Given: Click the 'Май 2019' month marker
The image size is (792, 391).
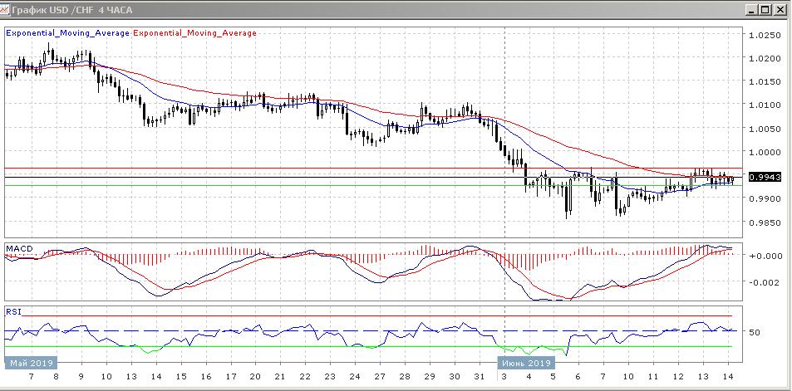Looking at the screenshot, I should pyautogui.click(x=31, y=364).
